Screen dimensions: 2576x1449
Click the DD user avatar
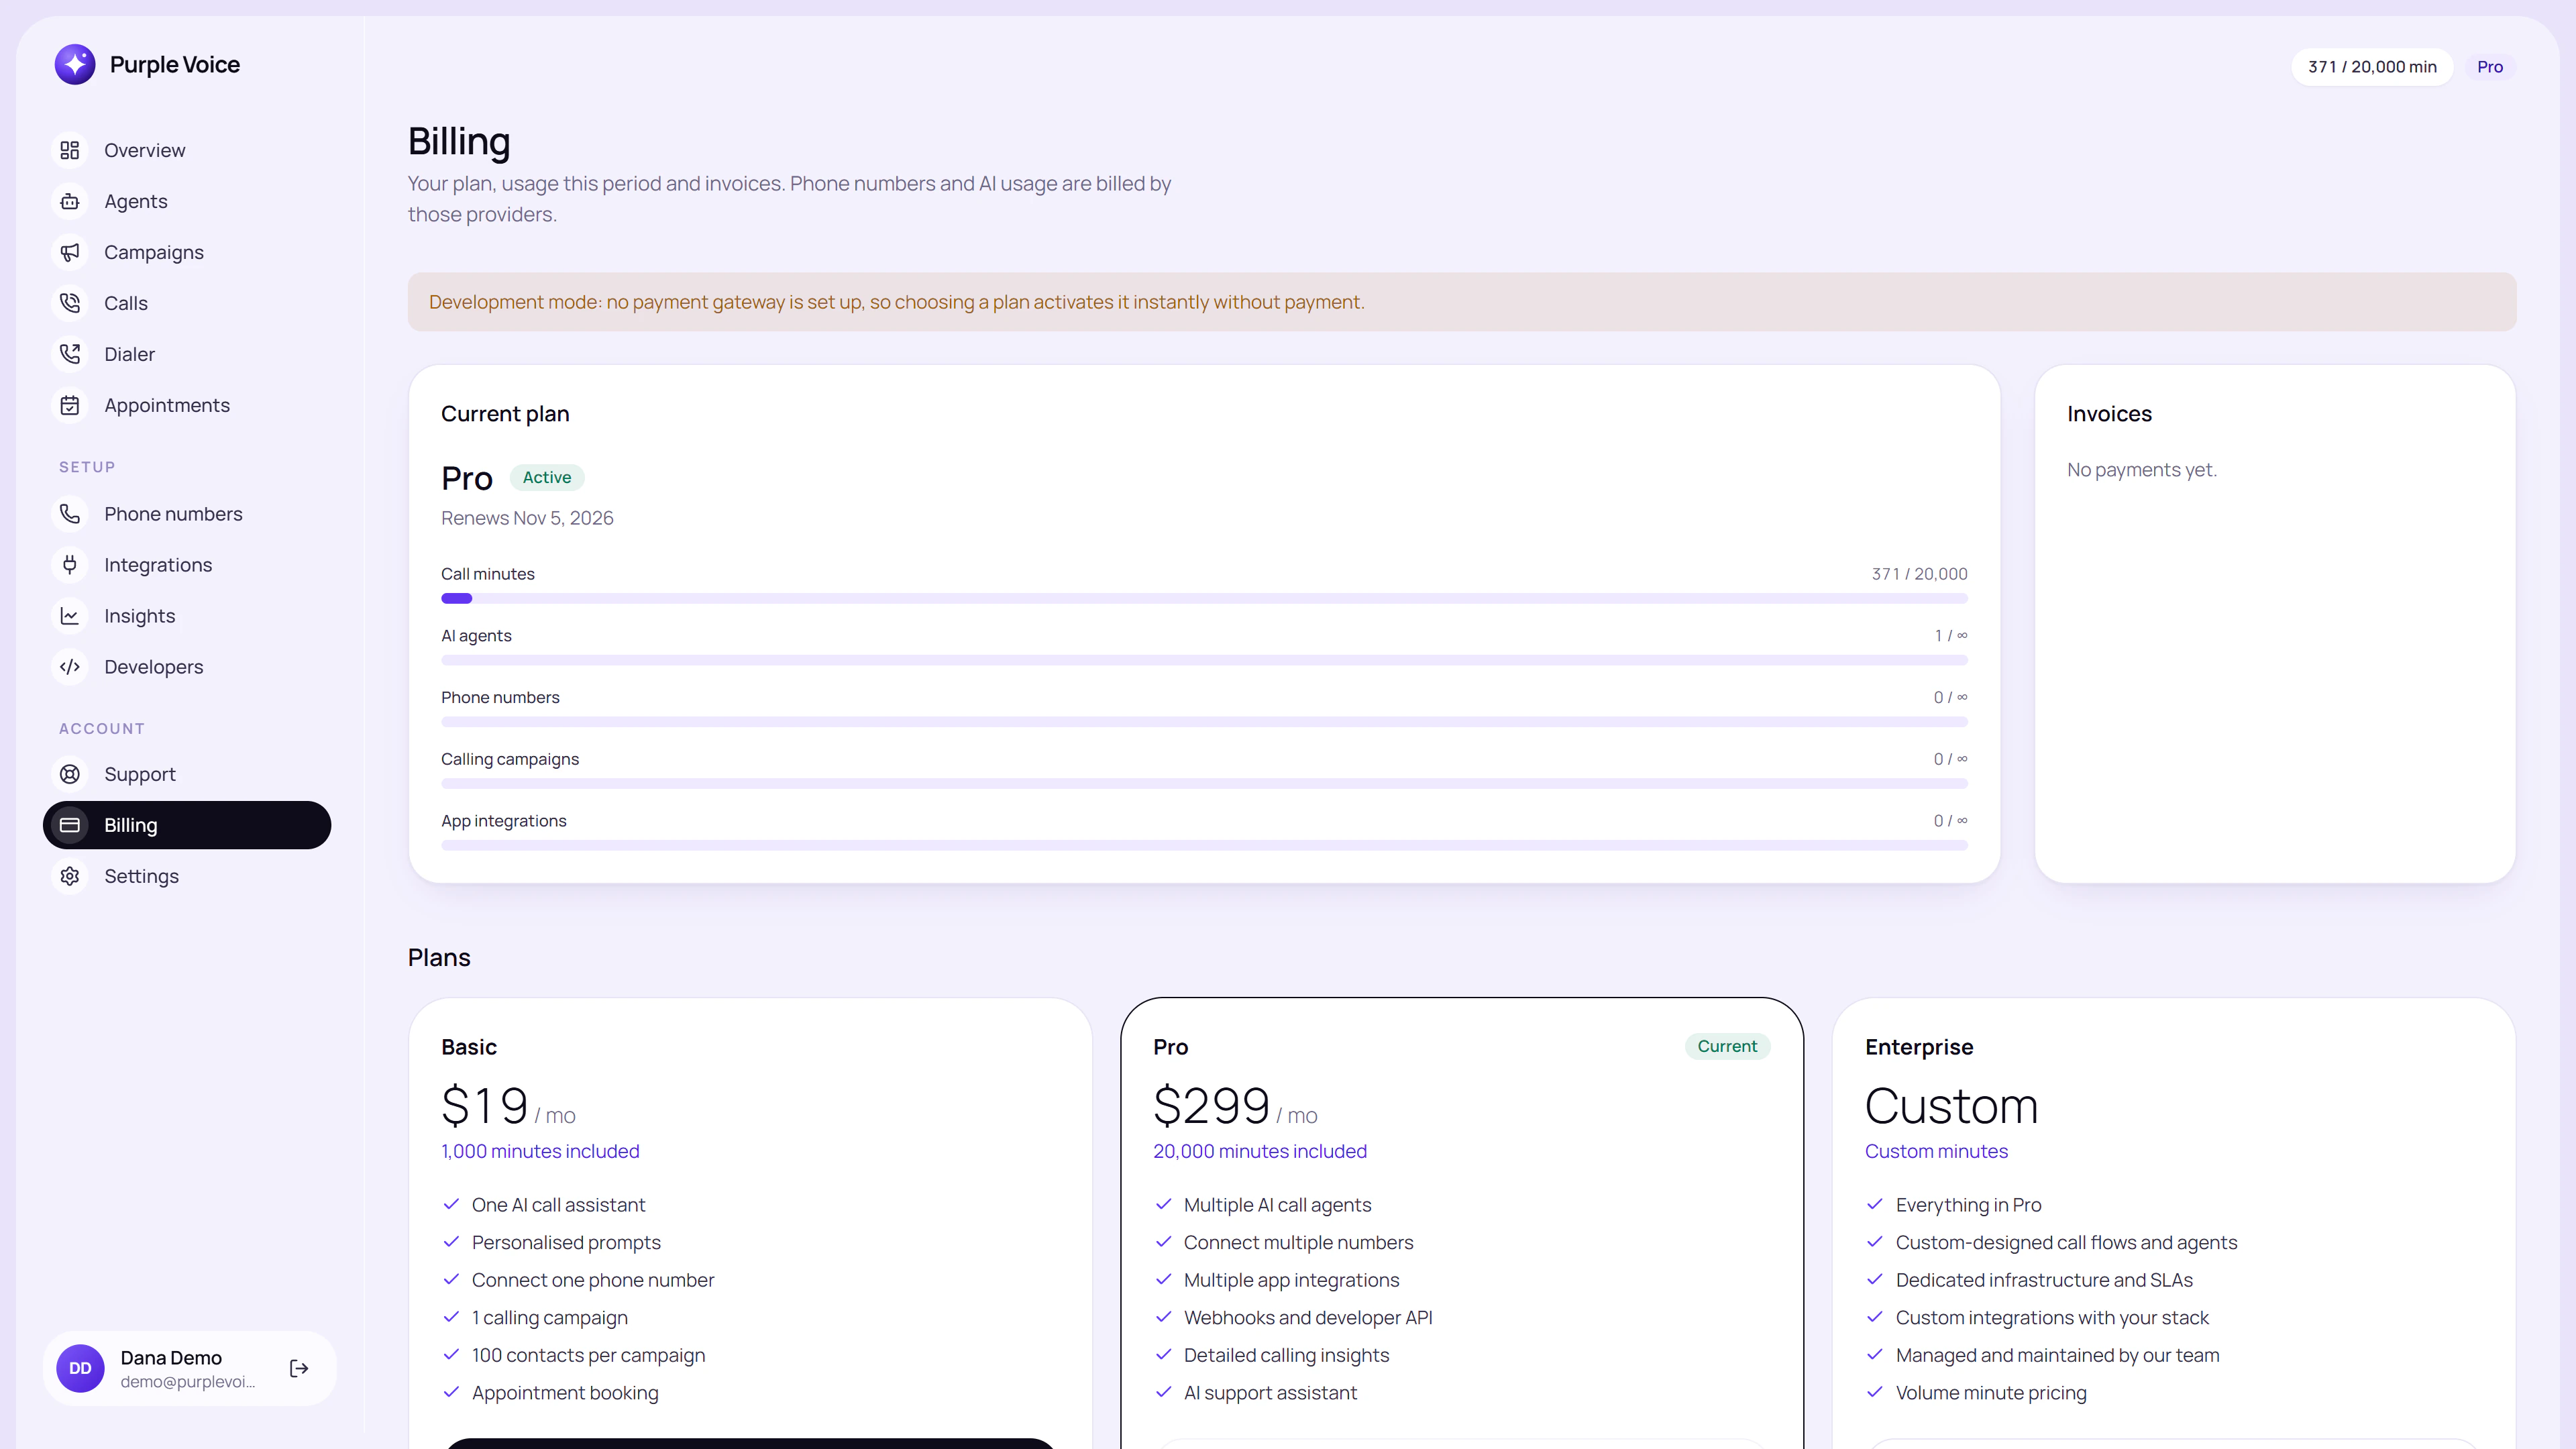pyautogui.click(x=80, y=1368)
